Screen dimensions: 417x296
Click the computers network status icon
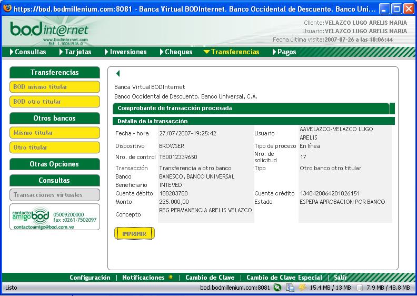(290, 287)
